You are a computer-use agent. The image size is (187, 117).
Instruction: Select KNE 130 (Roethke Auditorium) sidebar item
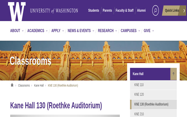pyautogui.click(x=153, y=104)
